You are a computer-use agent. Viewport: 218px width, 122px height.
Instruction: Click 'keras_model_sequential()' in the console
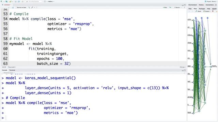(50, 78)
